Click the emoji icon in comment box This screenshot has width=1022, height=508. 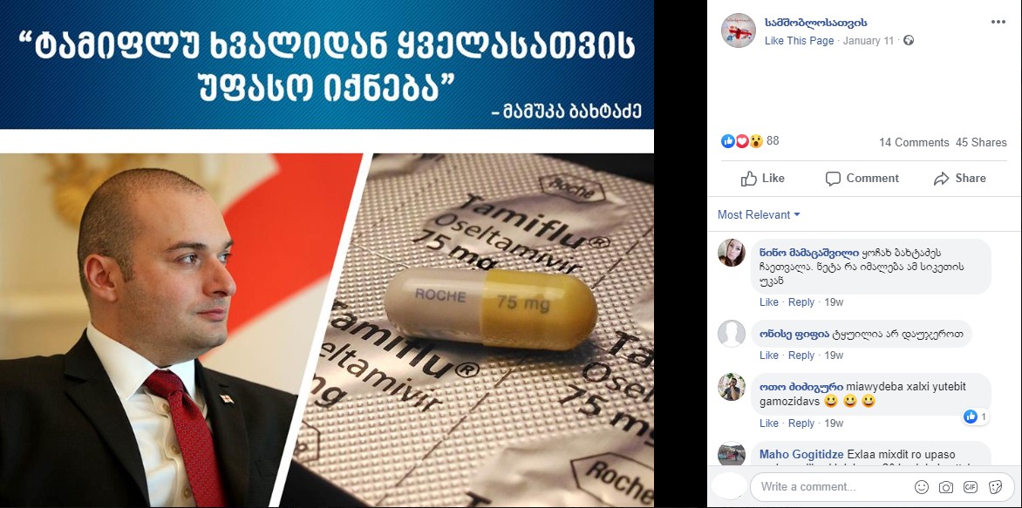922,486
